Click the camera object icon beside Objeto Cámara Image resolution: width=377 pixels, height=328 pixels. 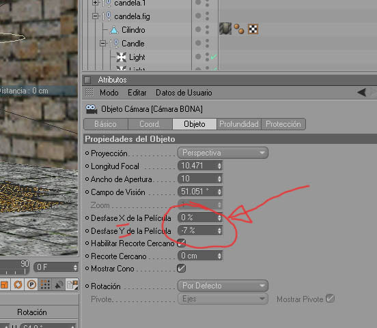pyautogui.click(x=92, y=109)
